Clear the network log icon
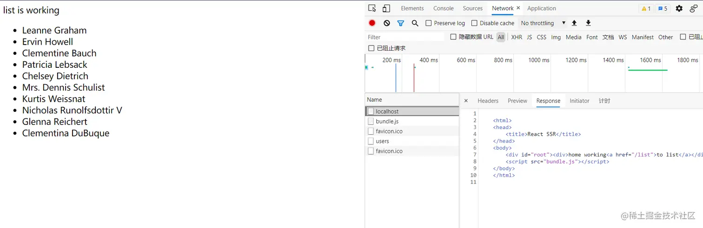 pyautogui.click(x=387, y=23)
